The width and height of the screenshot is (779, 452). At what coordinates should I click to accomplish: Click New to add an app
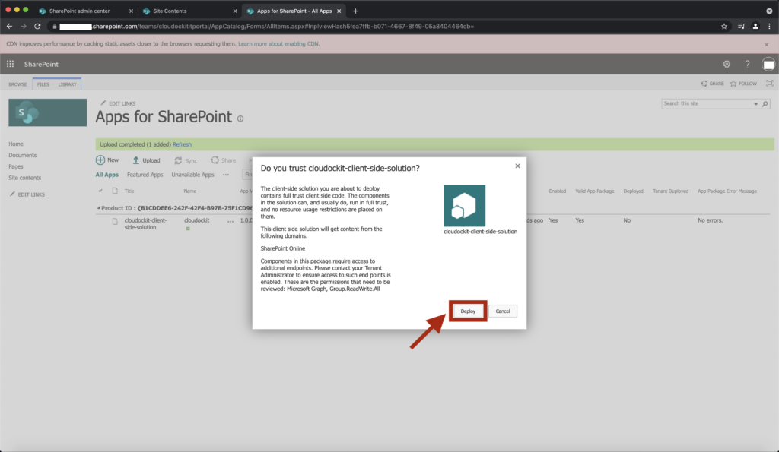(107, 160)
